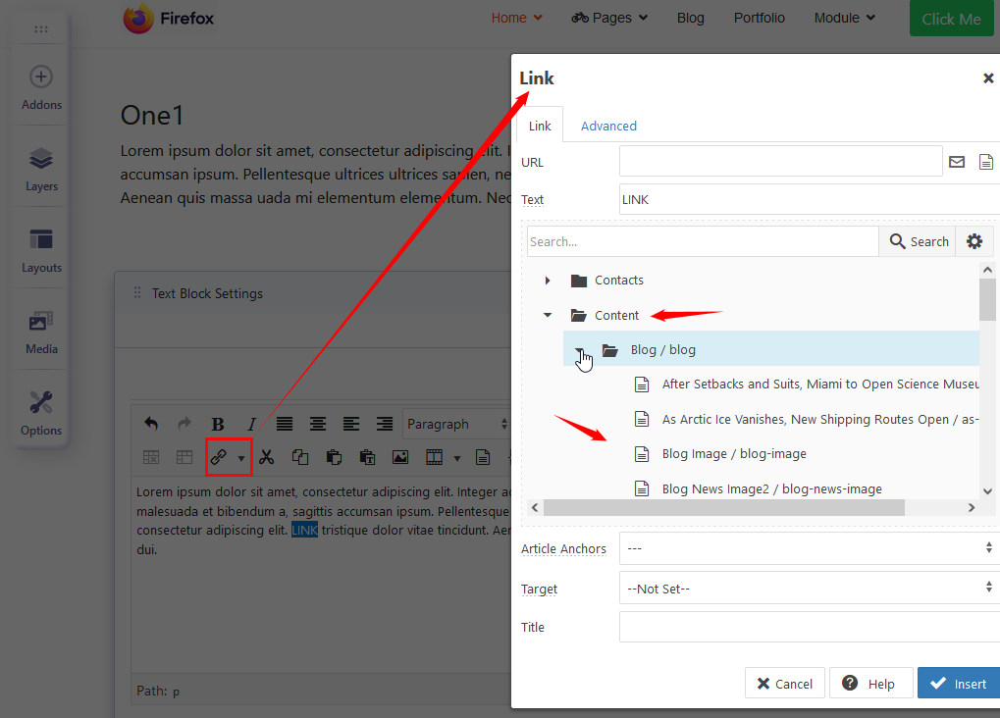Open the Media sidebar panel
The height and width of the screenshot is (718, 1000).
pyautogui.click(x=41, y=332)
